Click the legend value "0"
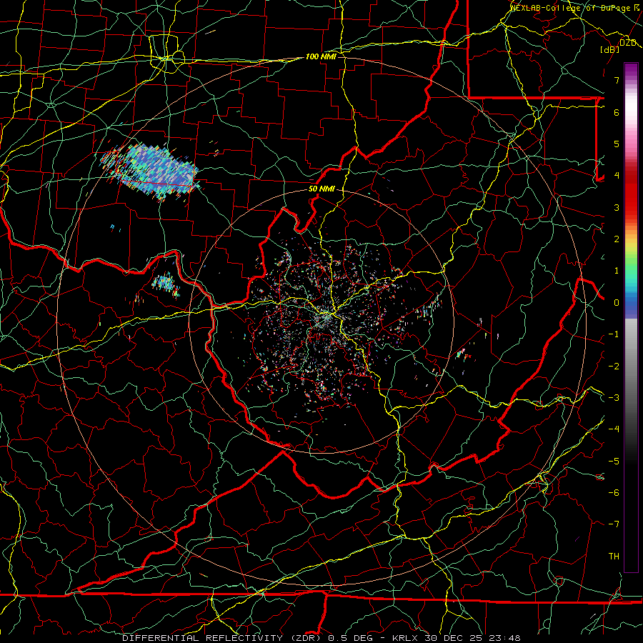Image resolution: width=643 pixels, height=643 pixels. [x=617, y=303]
